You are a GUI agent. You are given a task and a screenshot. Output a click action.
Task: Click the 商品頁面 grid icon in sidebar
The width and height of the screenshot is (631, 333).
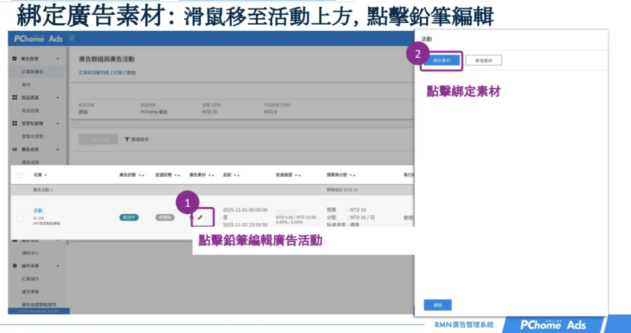tap(15, 97)
